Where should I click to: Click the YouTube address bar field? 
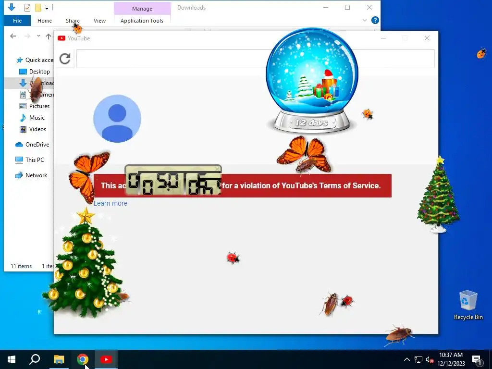point(256,59)
